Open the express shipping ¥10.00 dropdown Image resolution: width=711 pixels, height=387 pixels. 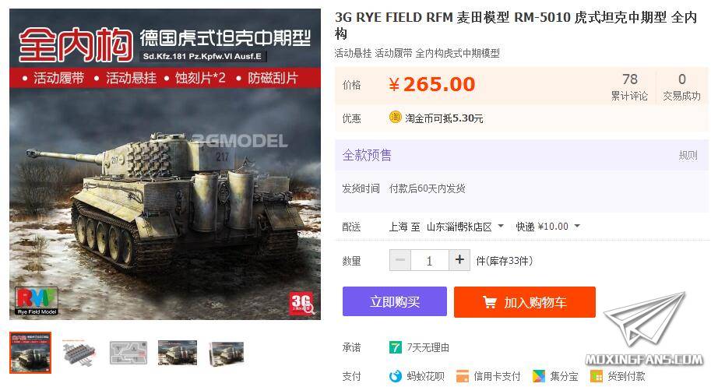(x=547, y=227)
